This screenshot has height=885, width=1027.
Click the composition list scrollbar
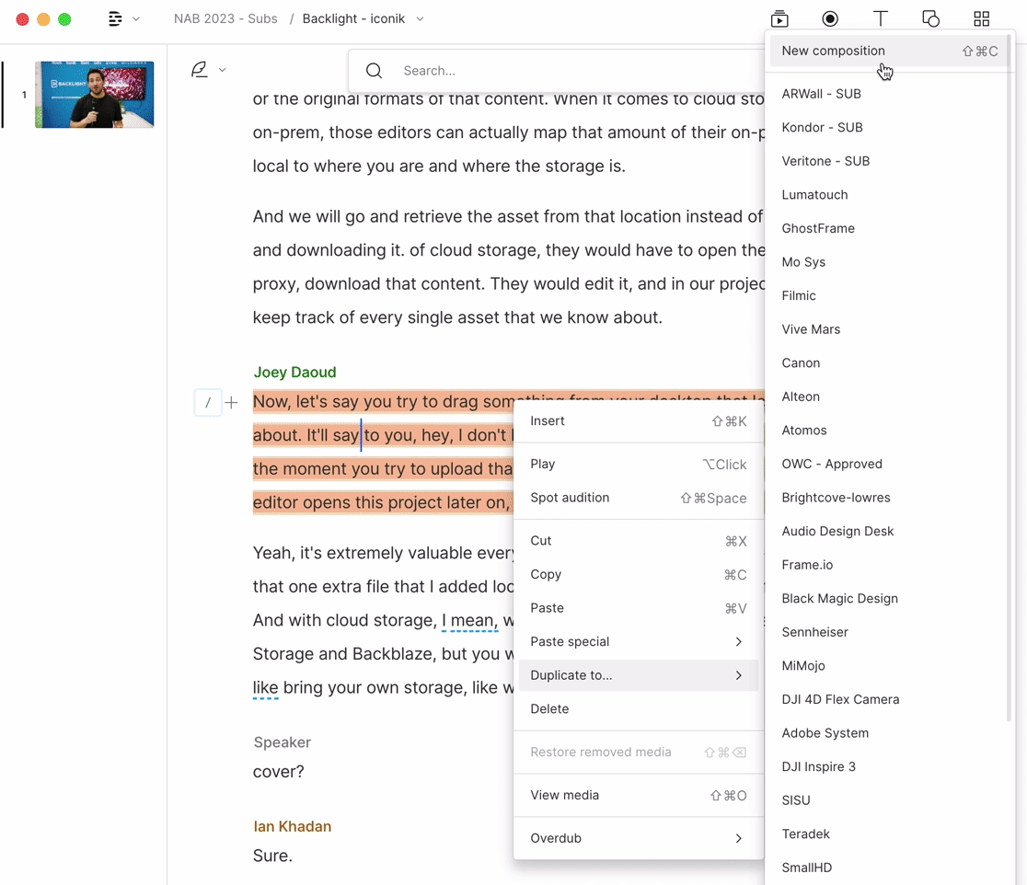pyautogui.click(x=1010, y=380)
